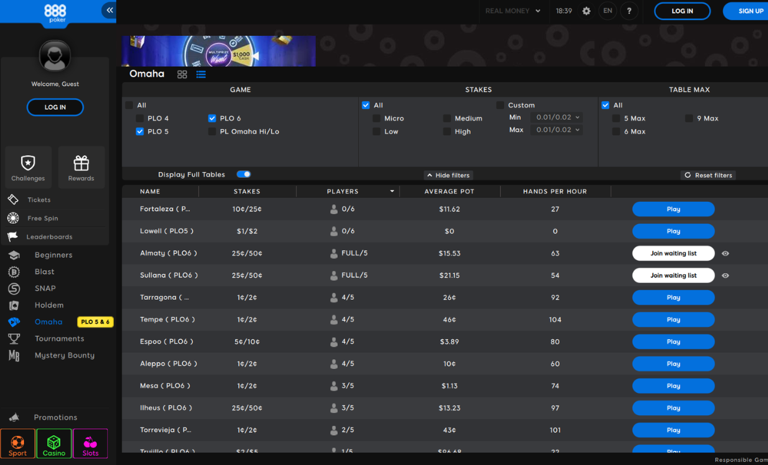Uncheck the PLO 5 checkbox
The image size is (768, 465).
(140, 132)
